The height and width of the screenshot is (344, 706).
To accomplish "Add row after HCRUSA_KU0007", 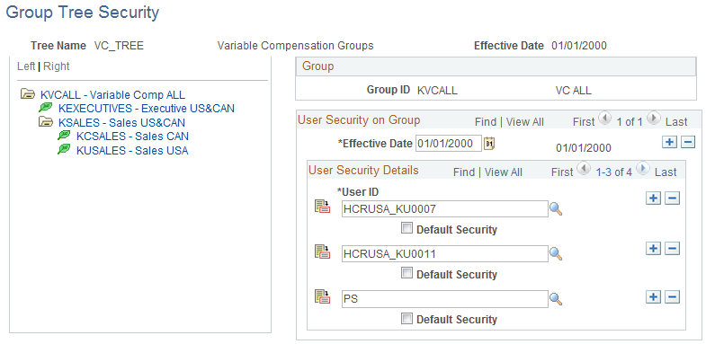I will pos(653,198).
